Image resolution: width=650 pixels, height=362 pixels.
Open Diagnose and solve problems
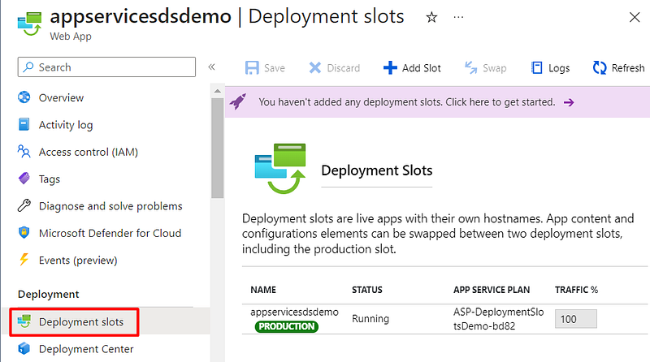[x=110, y=206]
